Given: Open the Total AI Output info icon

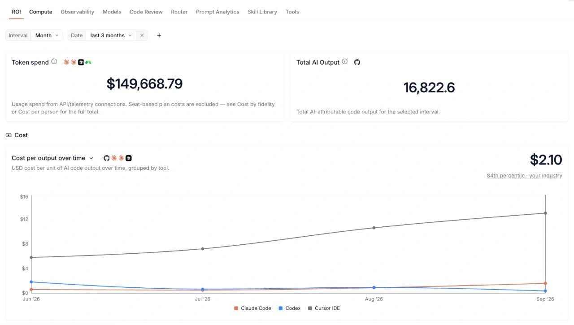Looking at the screenshot, I should click(345, 62).
